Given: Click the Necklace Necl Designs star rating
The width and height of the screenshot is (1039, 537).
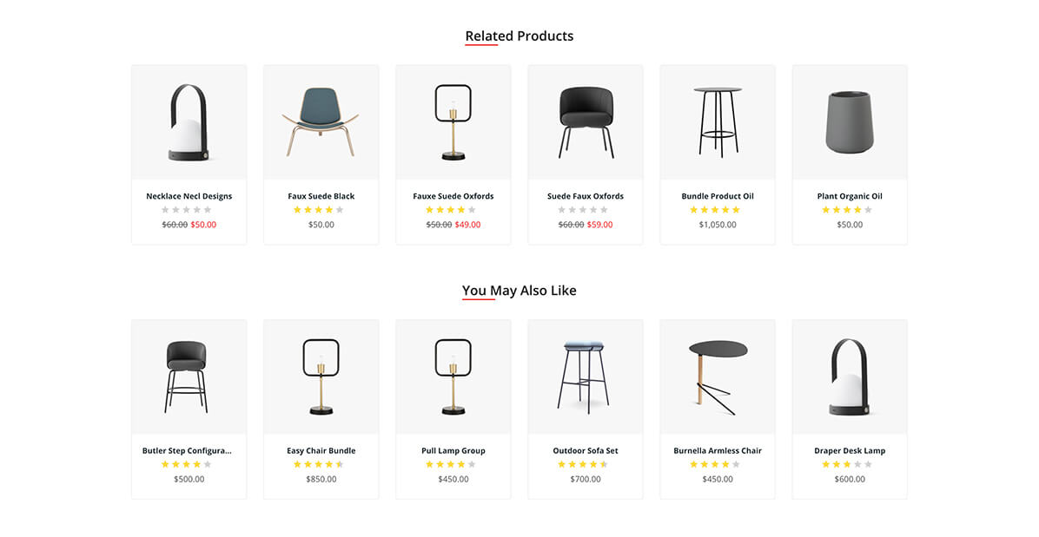Looking at the screenshot, I should point(186,210).
